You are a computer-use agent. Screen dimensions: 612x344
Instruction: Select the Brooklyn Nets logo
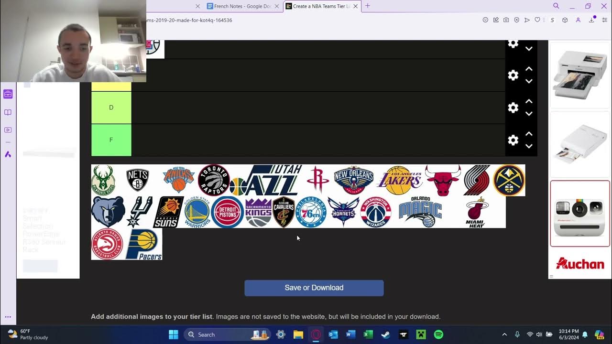[x=138, y=180]
